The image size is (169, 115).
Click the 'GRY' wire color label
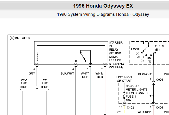[x=32, y=73]
